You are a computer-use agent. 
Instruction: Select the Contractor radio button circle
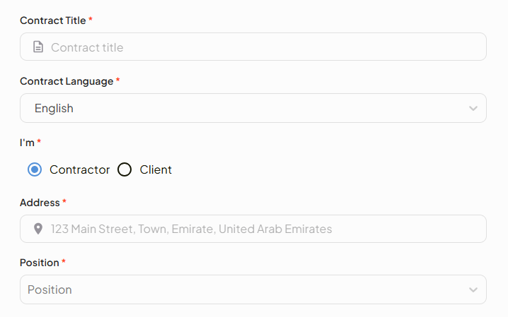(35, 169)
